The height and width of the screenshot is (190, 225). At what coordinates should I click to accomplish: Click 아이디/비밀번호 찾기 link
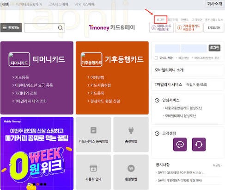(x=207, y=58)
